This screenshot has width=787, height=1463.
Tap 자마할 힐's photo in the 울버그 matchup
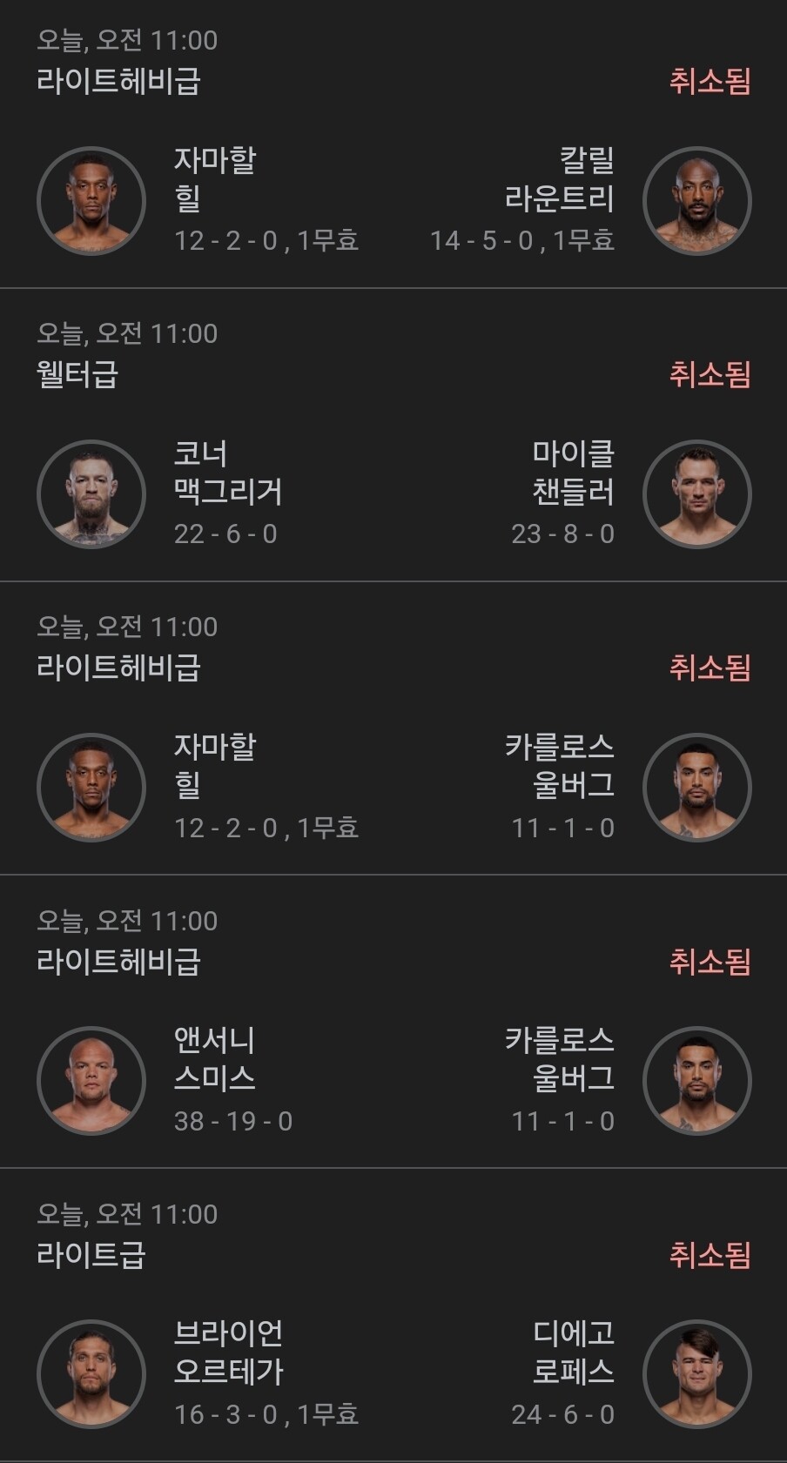(91, 788)
